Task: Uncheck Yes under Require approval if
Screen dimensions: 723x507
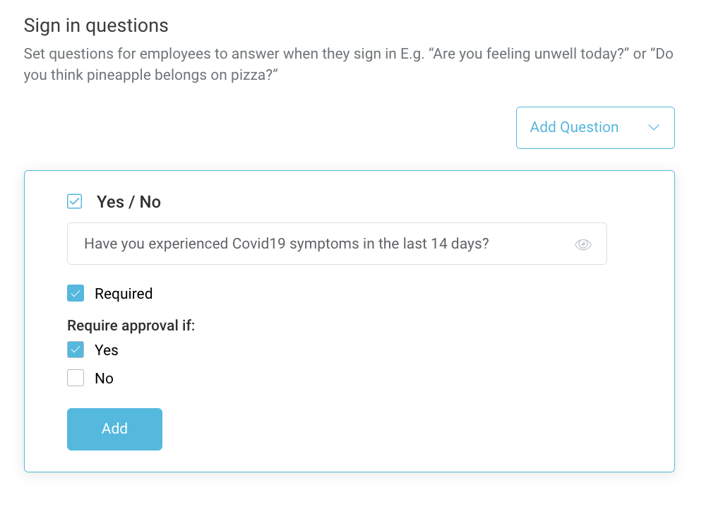Action: [75, 350]
